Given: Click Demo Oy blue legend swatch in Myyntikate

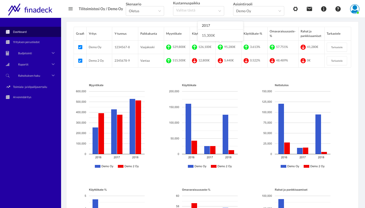Looking at the screenshot, I should (98, 166).
